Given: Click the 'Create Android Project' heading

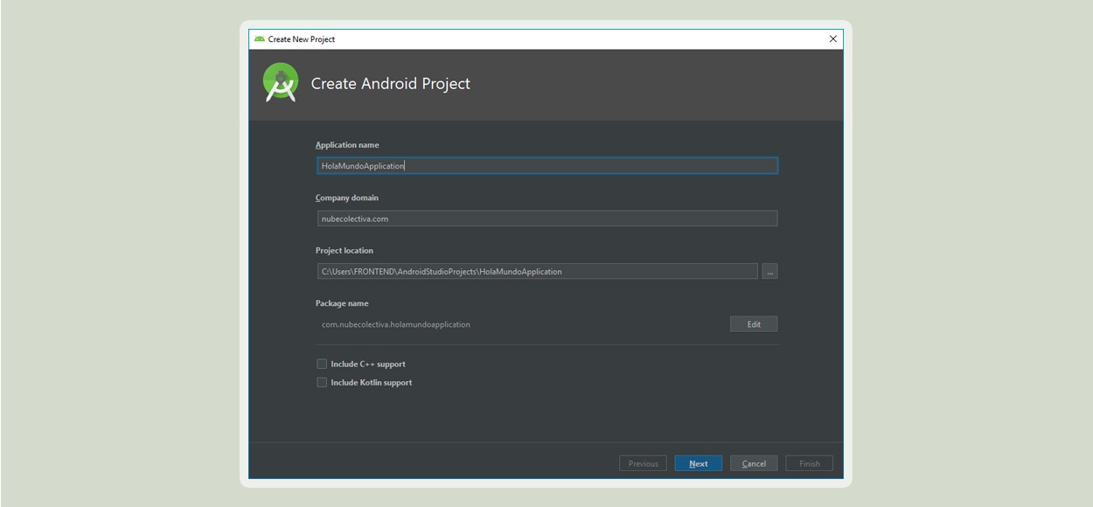Looking at the screenshot, I should [x=391, y=84].
